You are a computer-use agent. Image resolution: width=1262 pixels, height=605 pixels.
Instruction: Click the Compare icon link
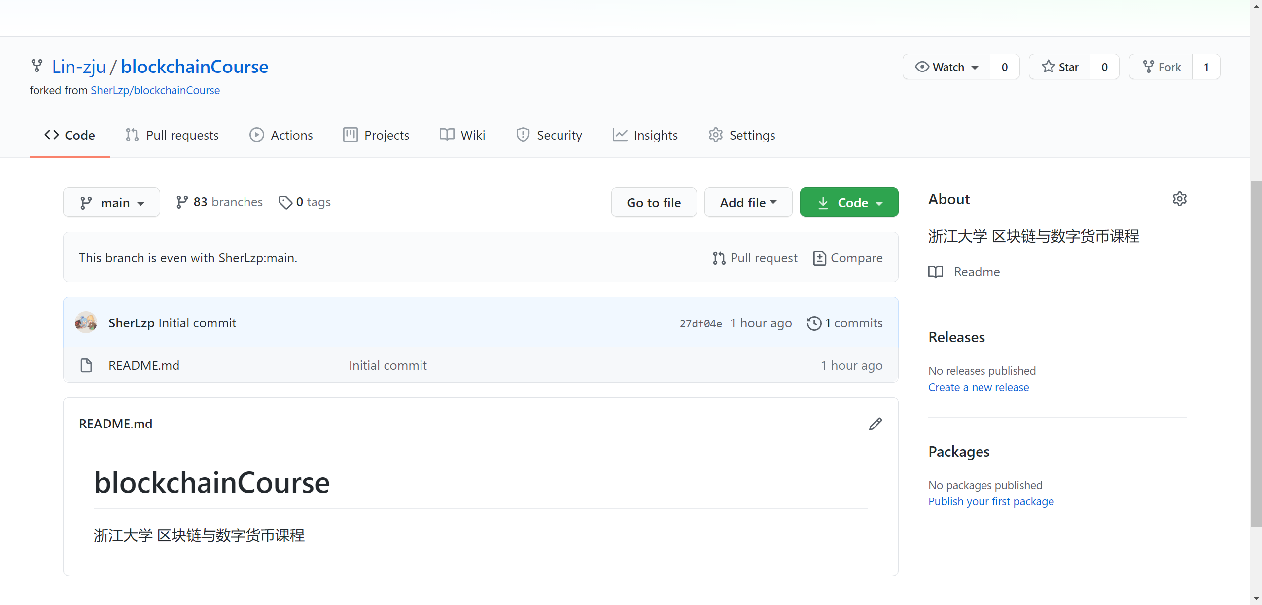819,258
